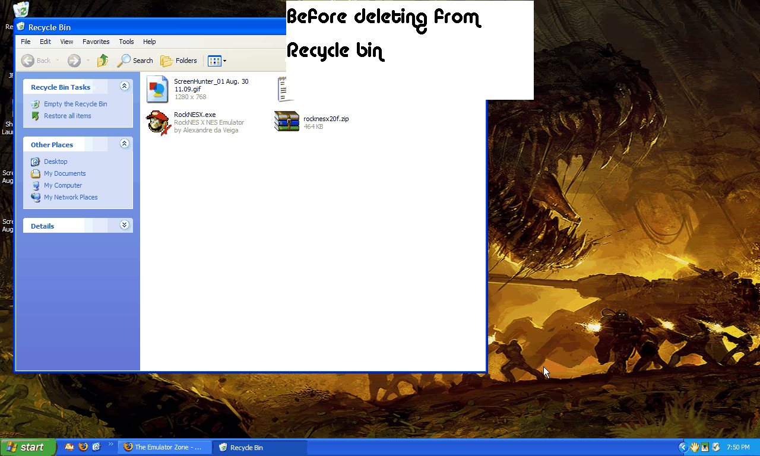Toggle the Folders pane button
The image size is (760, 456).
click(179, 61)
